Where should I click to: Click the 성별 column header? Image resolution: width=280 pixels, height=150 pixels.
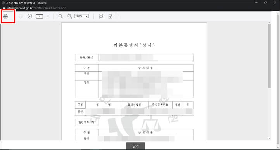point(178,105)
